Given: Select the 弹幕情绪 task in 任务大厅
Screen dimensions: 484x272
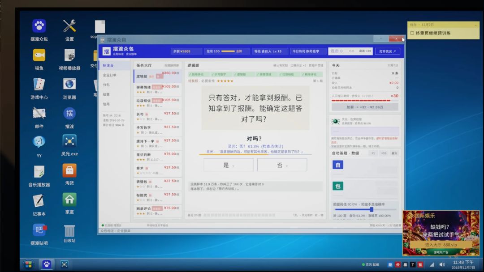Looking at the screenshot, I should 157,89.
